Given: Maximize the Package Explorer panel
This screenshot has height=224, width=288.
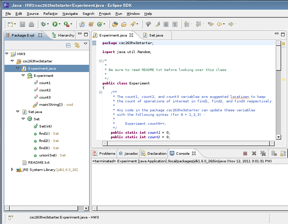Looking at the screenshot, I should point(86,34).
